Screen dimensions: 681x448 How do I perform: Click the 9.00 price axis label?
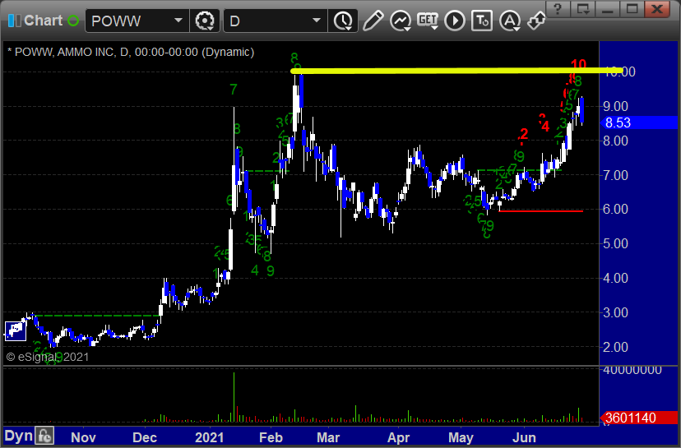[x=615, y=106]
